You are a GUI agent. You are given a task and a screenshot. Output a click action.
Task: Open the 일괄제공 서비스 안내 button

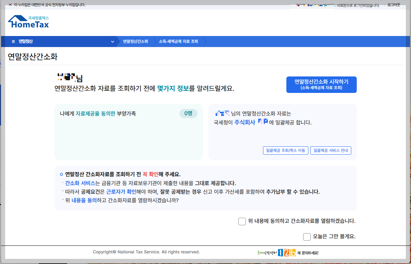[331, 151]
